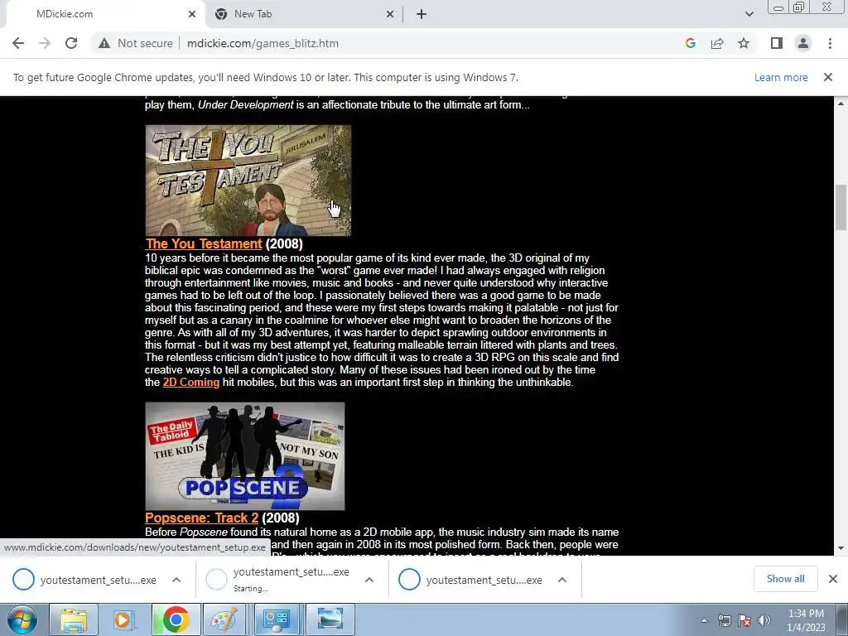Click the page scroll down arrow
Viewport: 848px width, 636px height.
click(841, 548)
